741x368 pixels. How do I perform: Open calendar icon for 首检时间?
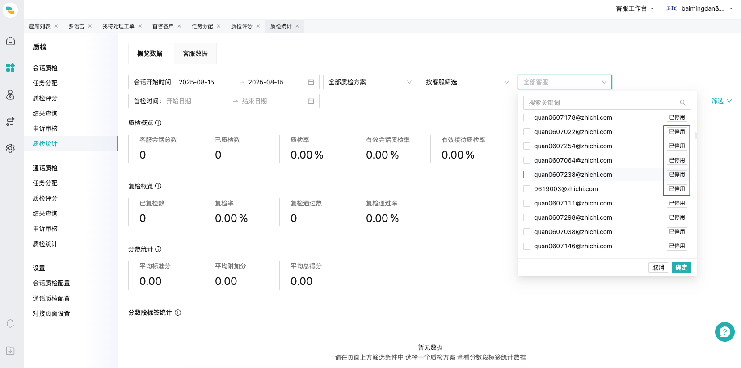311,101
